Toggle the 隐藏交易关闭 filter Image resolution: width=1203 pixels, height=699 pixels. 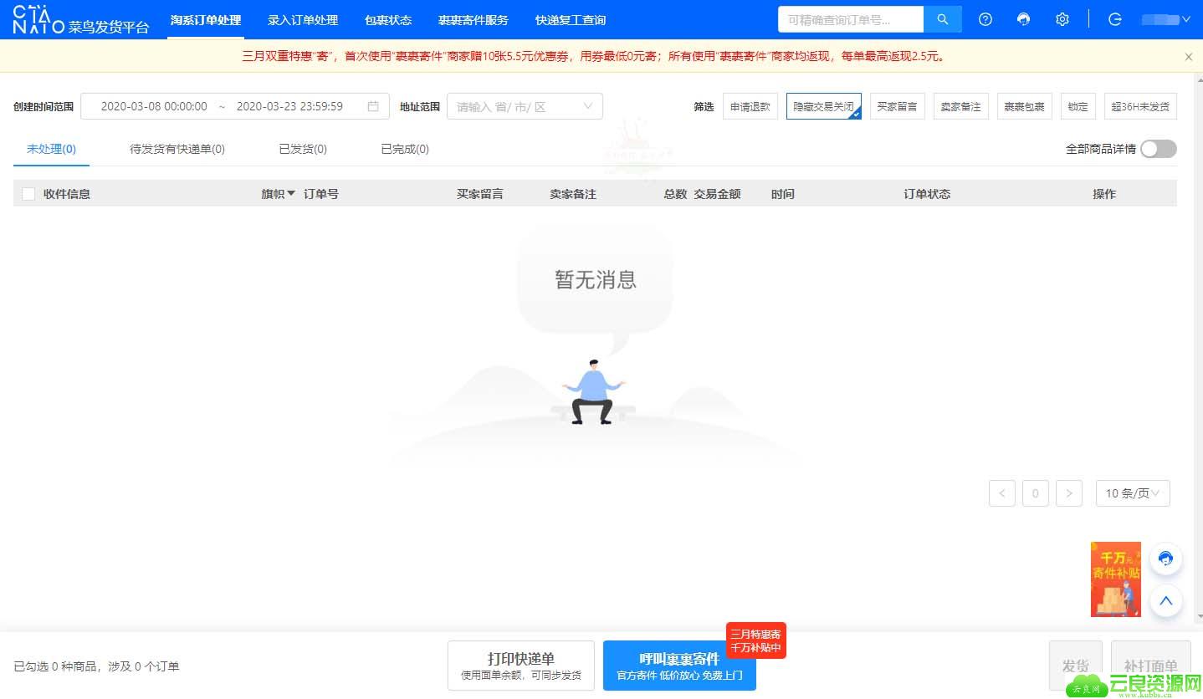824,106
